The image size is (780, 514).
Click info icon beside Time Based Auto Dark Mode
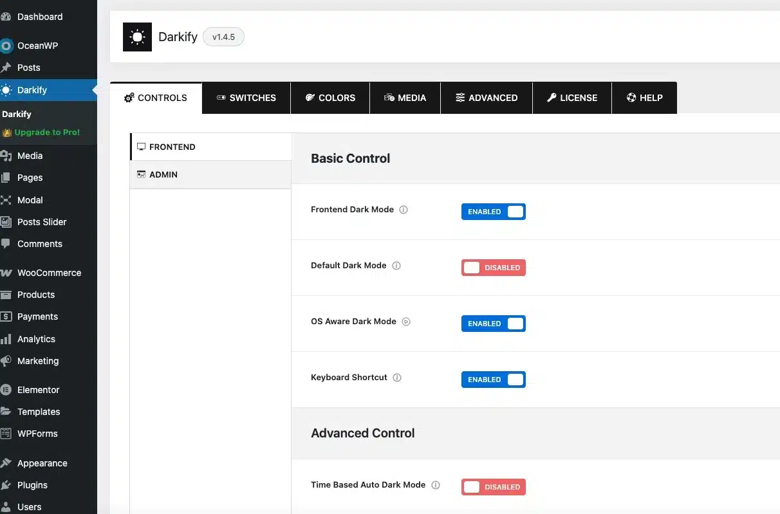(x=436, y=485)
